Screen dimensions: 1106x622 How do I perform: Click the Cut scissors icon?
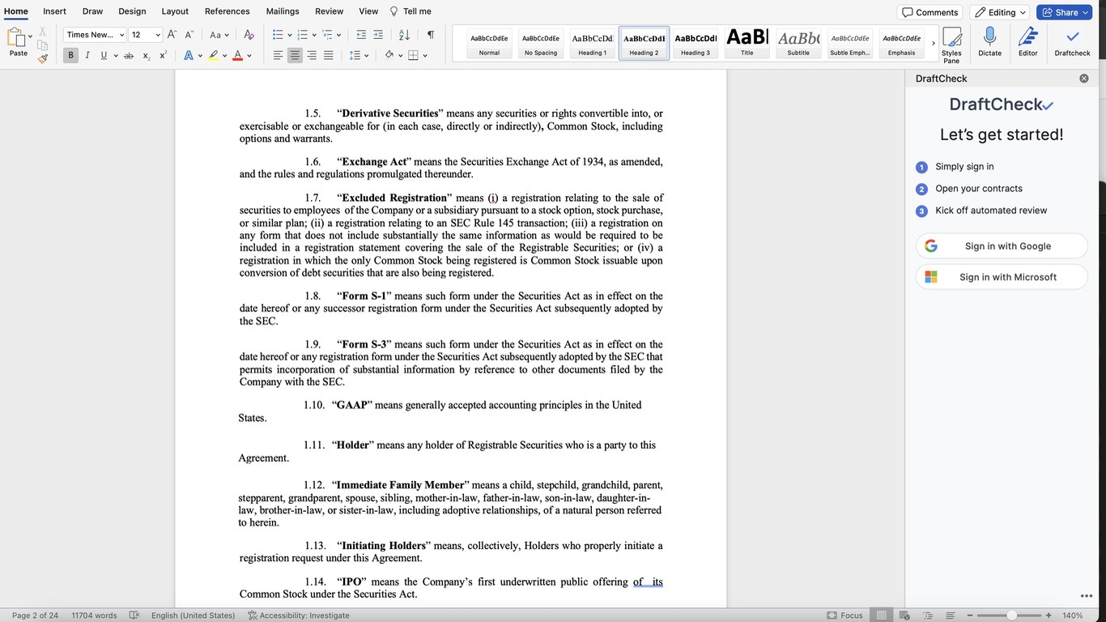pos(43,32)
